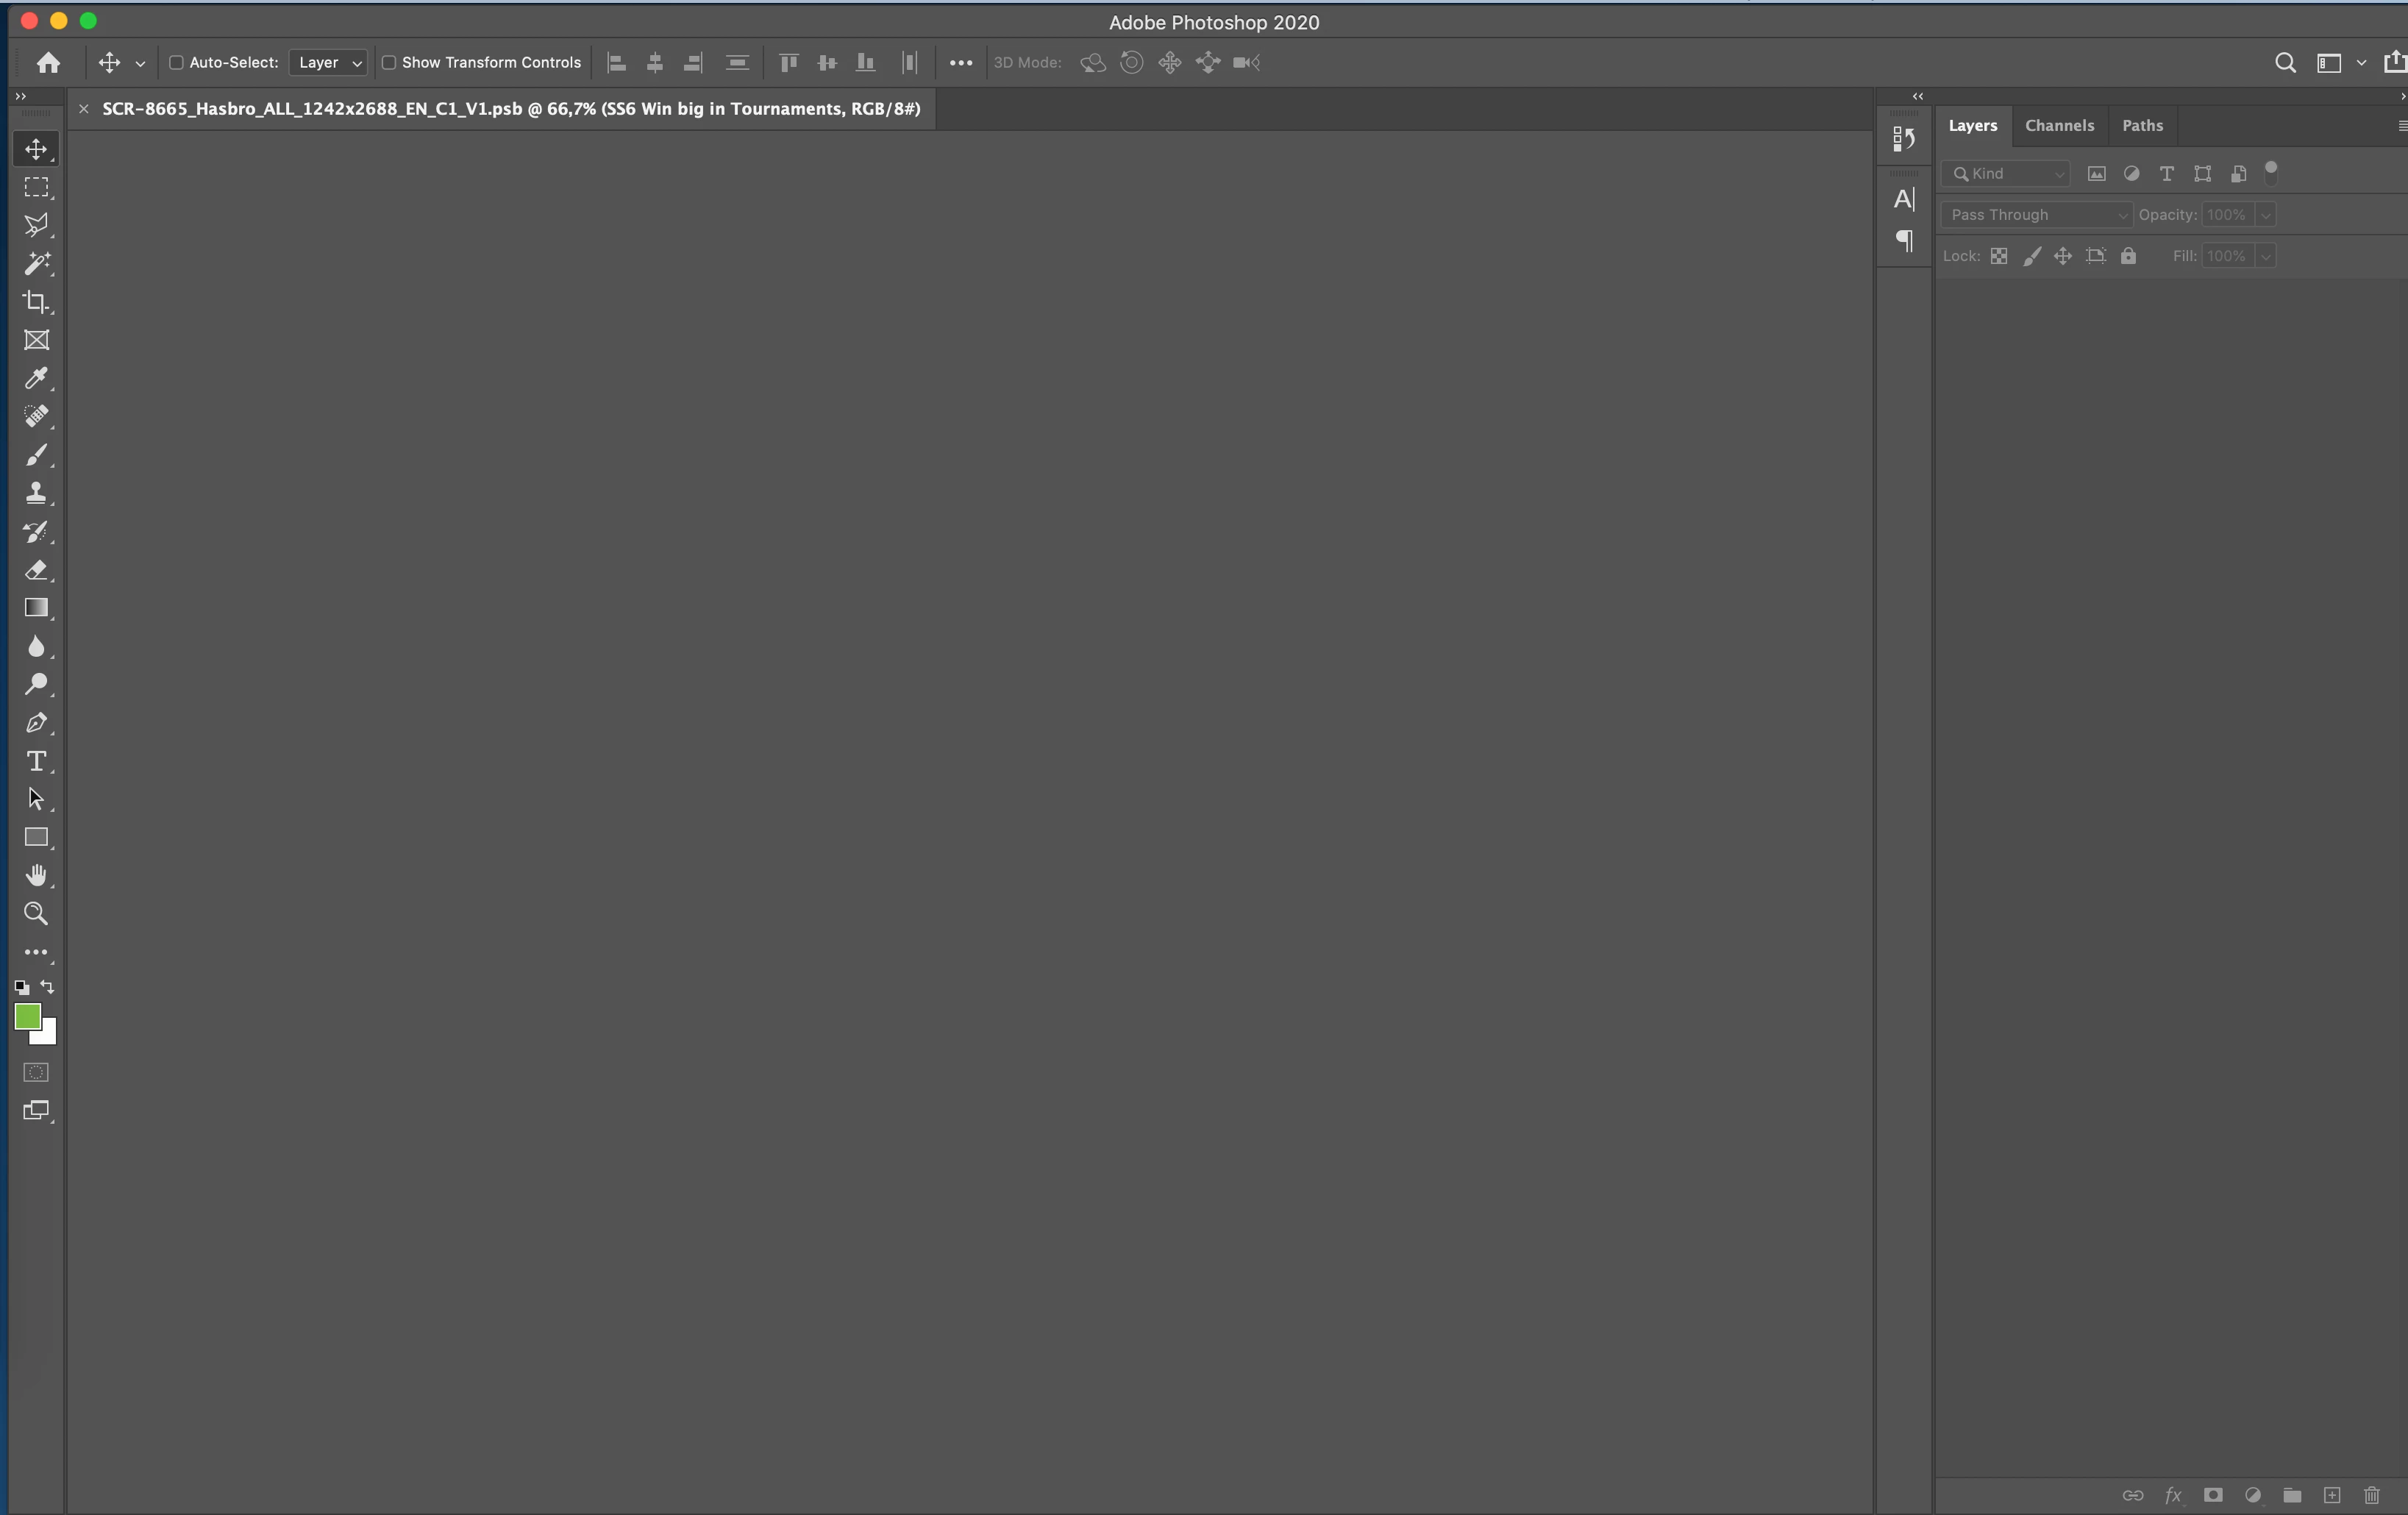
Task: Select the Clone Stamp tool
Action: (x=36, y=493)
